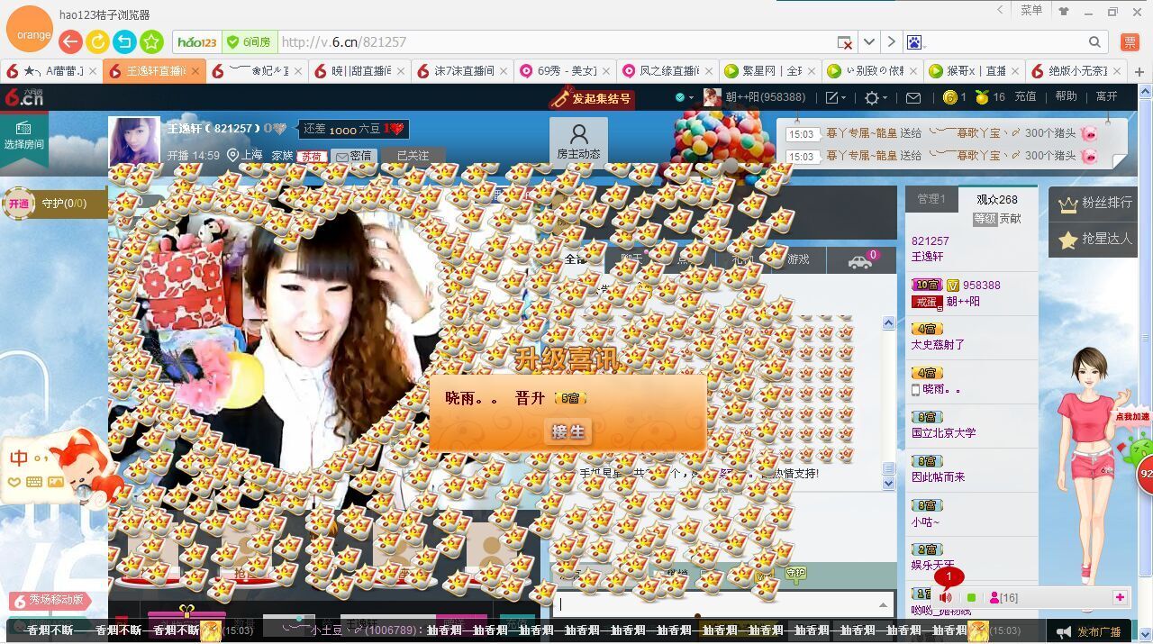Select audience member 国立北京大学

coord(943,433)
